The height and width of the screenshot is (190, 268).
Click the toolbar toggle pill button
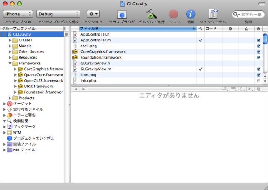[262, 4]
